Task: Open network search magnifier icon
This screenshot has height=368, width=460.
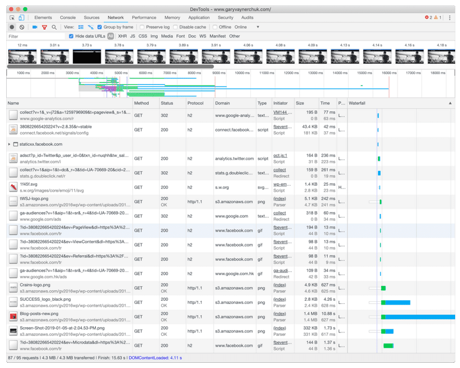Action: pyautogui.click(x=54, y=27)
